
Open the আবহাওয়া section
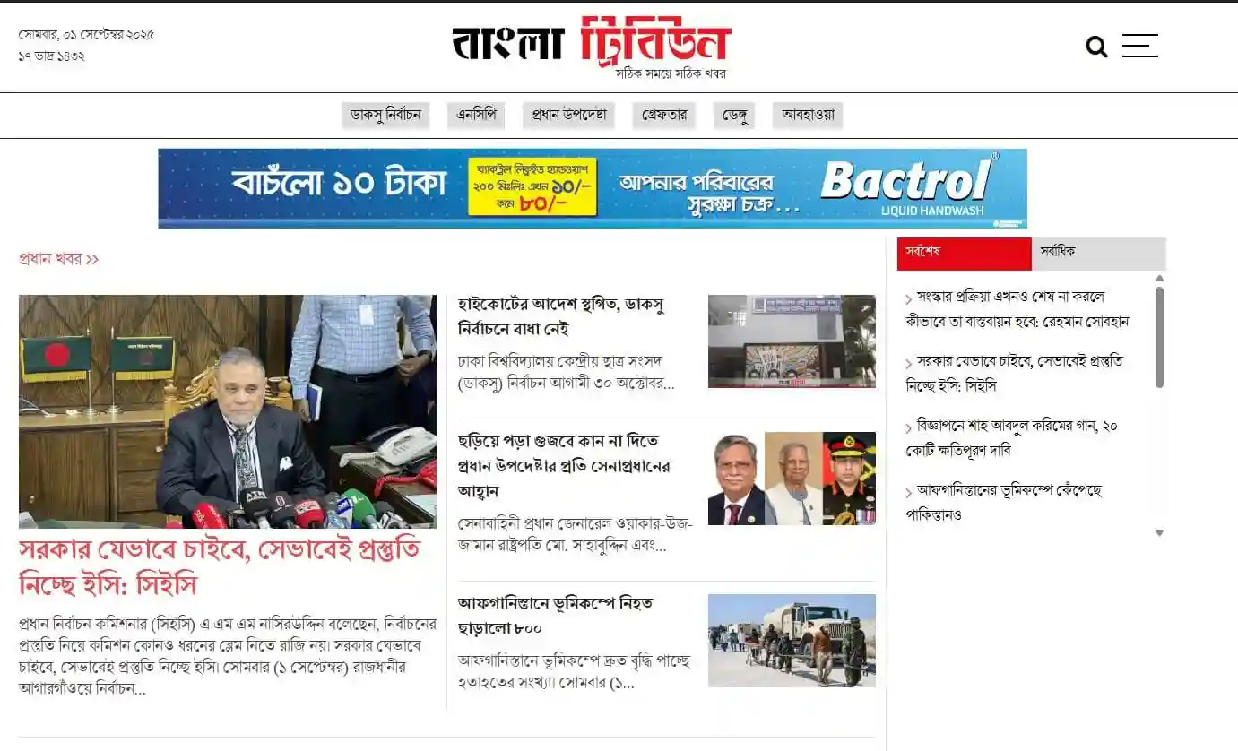(x=808, y=115)
